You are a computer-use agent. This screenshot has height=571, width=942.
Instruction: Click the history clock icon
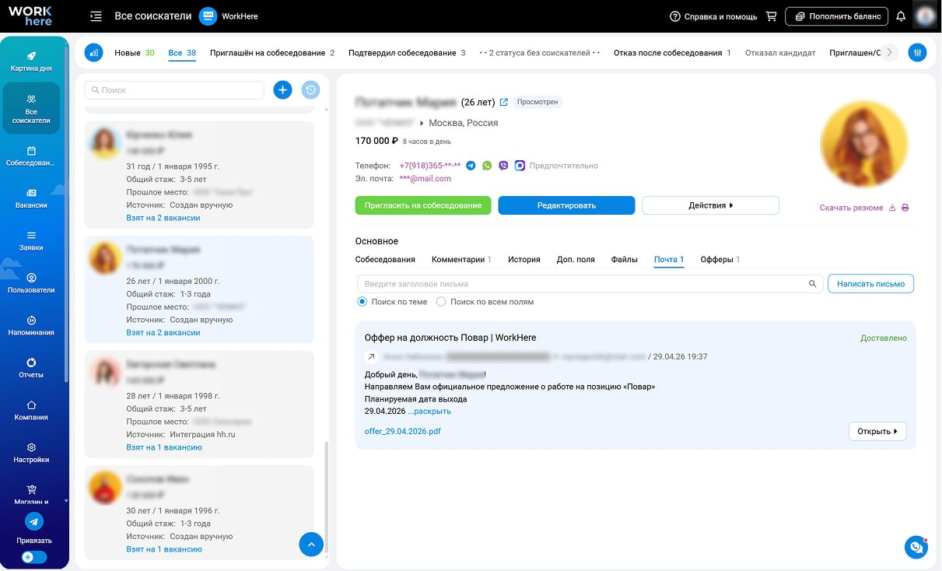[x=310, y=90]
